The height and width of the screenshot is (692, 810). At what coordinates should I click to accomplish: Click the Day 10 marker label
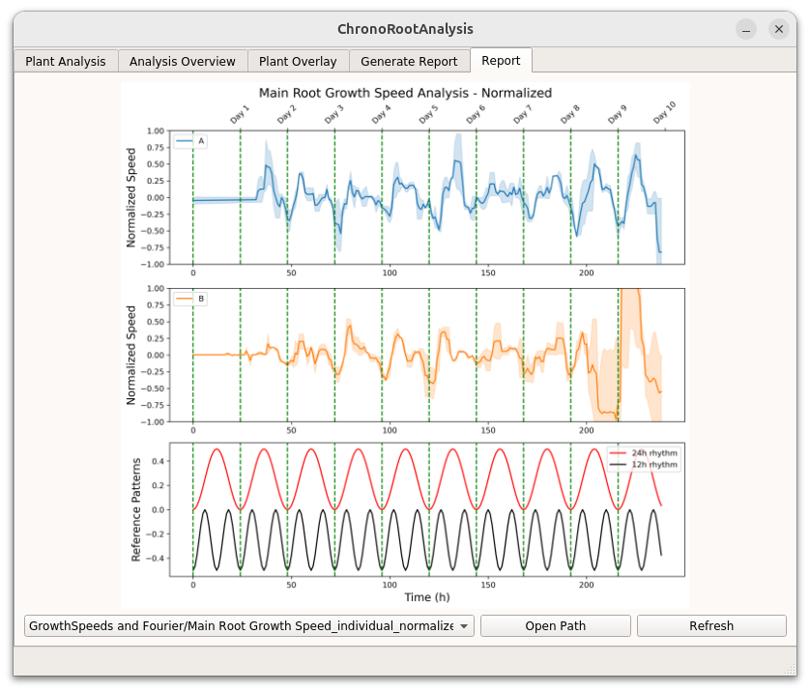[x=664, y=112]
